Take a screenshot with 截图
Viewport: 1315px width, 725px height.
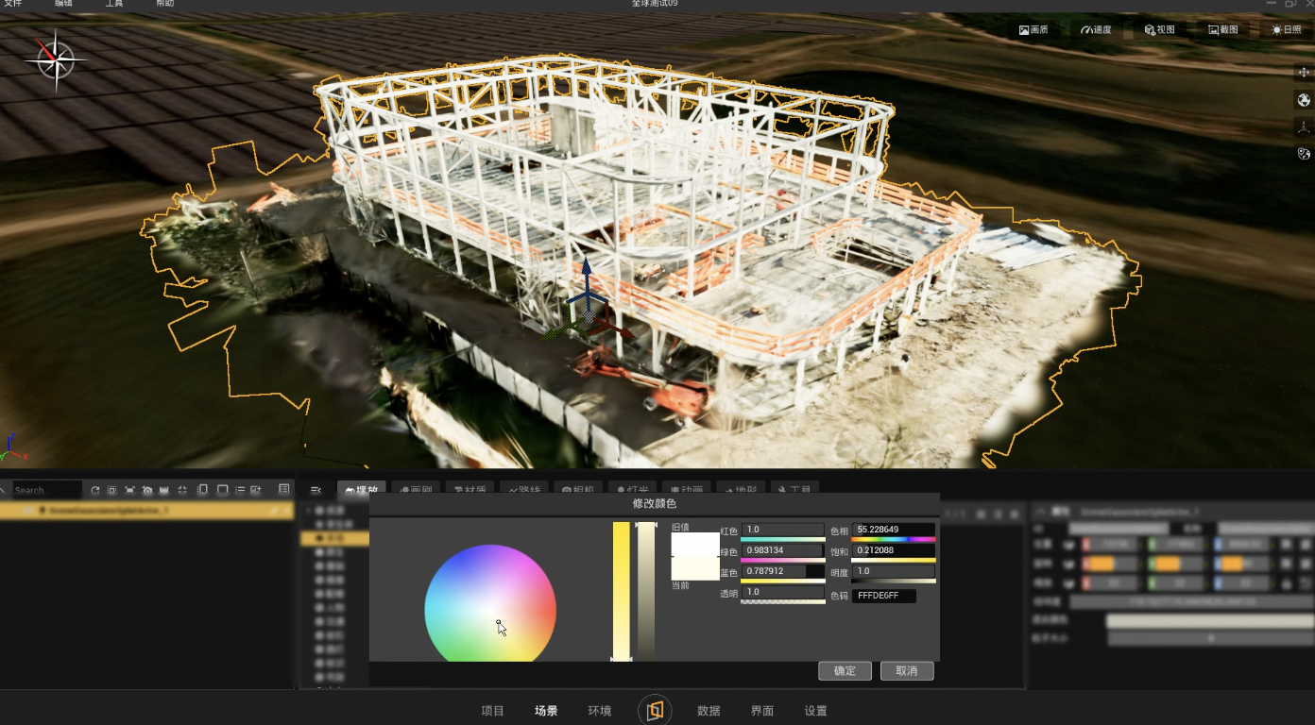tap(1222, 29)
